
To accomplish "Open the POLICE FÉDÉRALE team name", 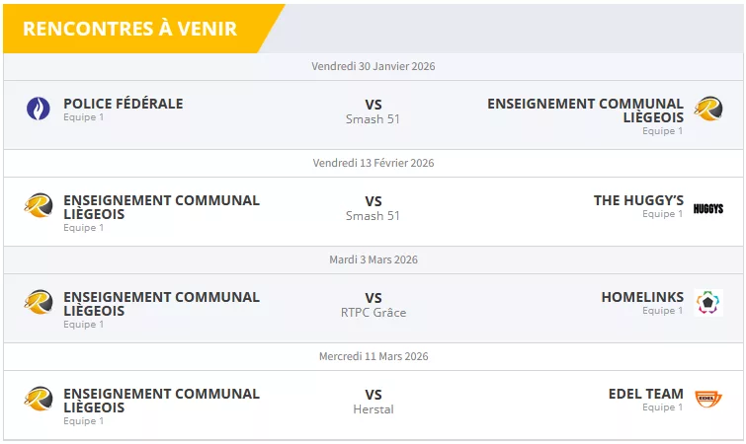I will (x=123, y=104).
